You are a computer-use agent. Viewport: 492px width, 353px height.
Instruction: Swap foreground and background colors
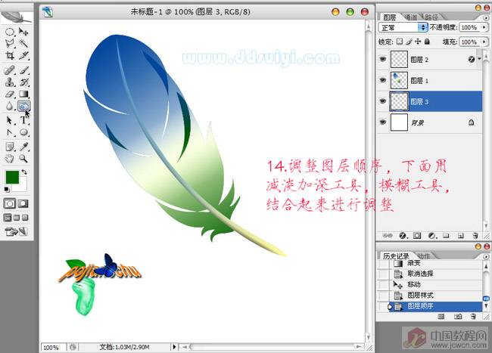coord(24,172)
